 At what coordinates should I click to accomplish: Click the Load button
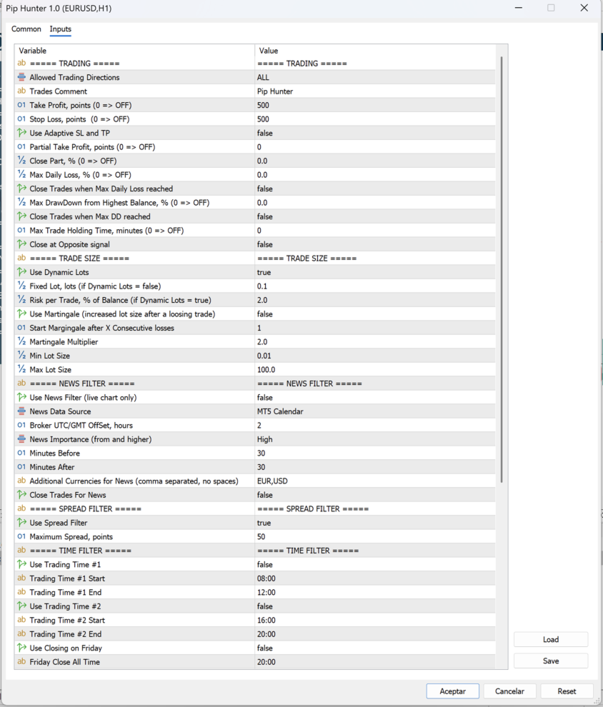click(550, 640)
